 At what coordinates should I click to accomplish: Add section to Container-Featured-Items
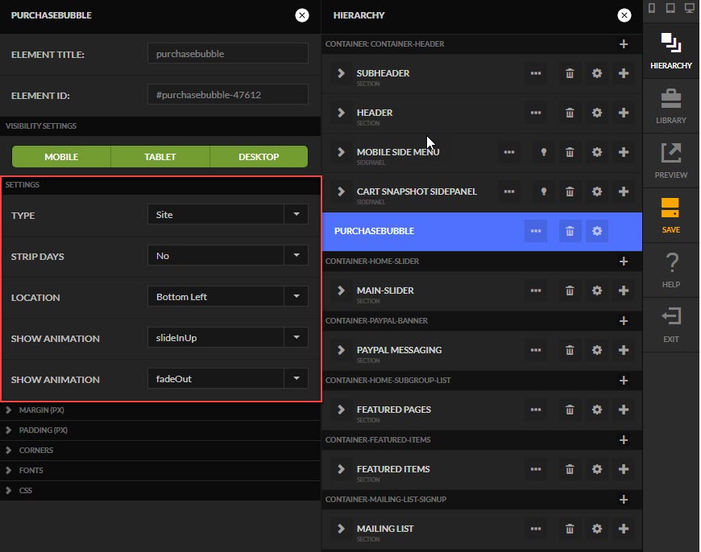pyautogui.click(x=623, y=440)
